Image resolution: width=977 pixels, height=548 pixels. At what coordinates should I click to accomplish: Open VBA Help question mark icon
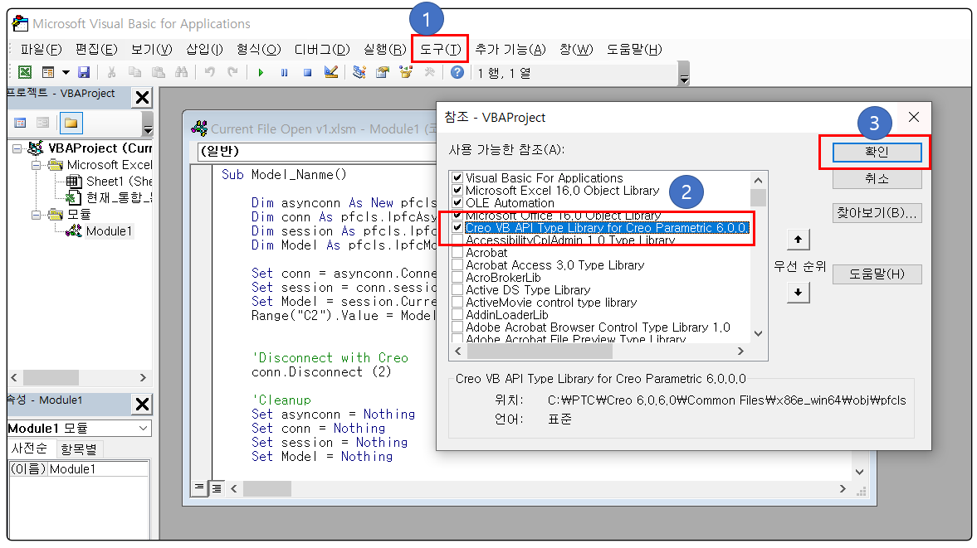pos(457,73)
